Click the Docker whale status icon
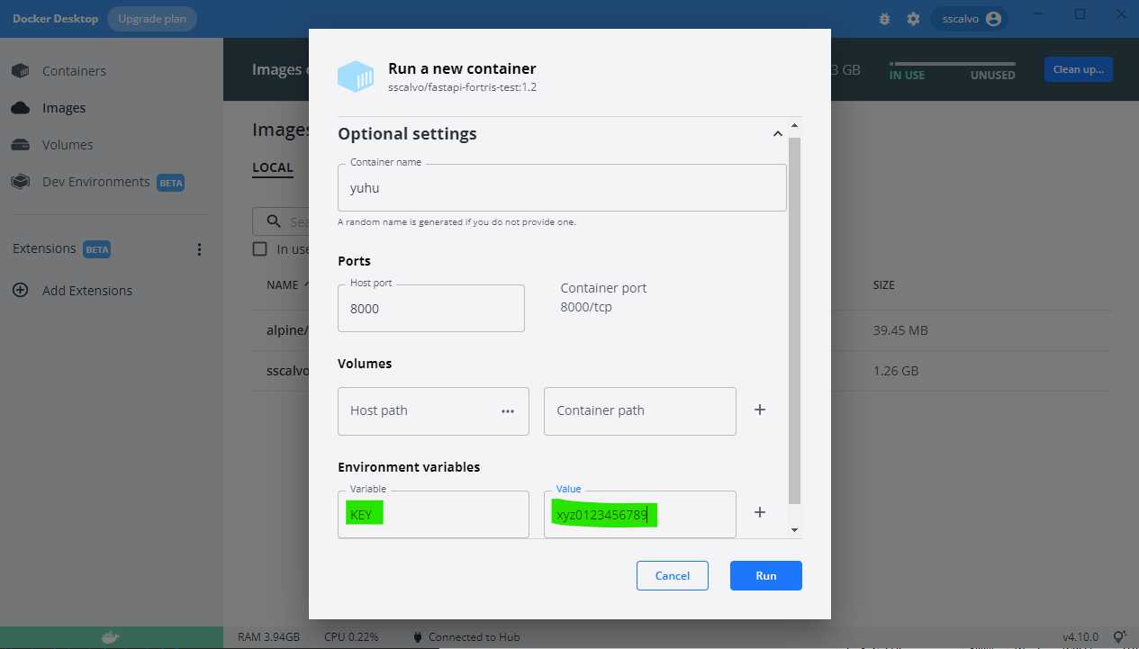Image resolution: width=1139 pixels, height=649 pixels. pyautogui.click(x=110, y=637)
